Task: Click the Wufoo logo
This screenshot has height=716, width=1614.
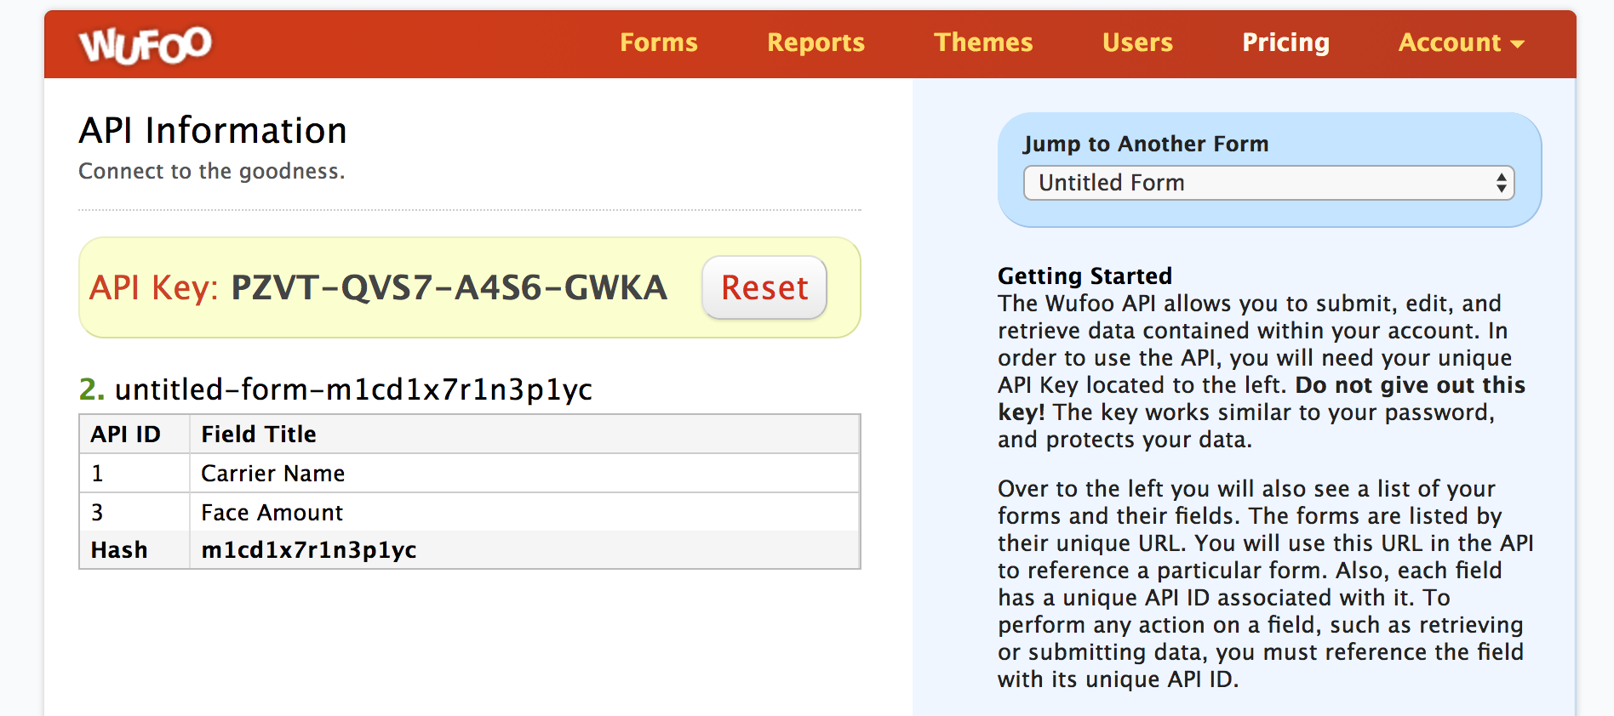Action: click(x=146, y=44)
